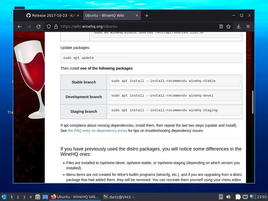268x201 pixels.
Task: Click the Development branch table cell
Action: click(x=84, y=97)
